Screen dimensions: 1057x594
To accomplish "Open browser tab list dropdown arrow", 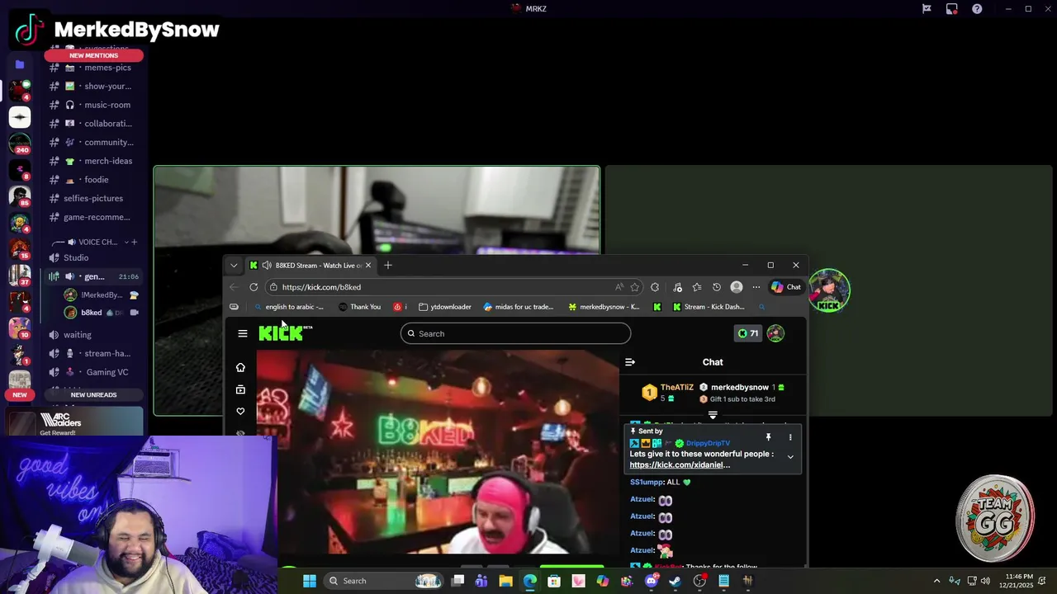I will 234,266.
